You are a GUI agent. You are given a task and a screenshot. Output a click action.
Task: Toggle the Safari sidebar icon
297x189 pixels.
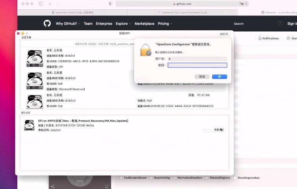41,4
